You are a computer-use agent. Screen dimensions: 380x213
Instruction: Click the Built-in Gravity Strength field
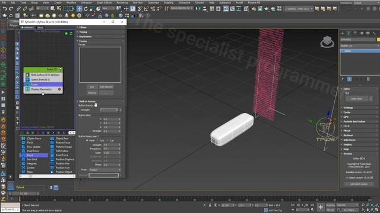coord(109,110)
